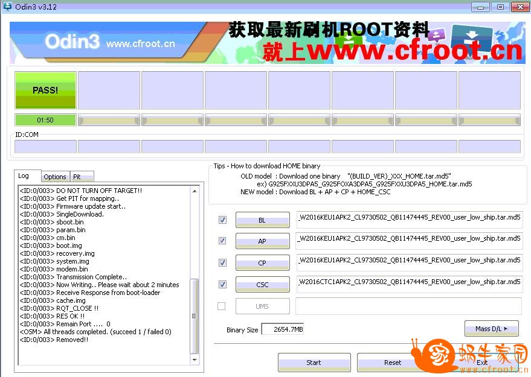Image resolution: width=531 pixels, height=377 pixels.
Task: Select log line 'Transmission Complete..'
Action: click(x=73, y=277)
